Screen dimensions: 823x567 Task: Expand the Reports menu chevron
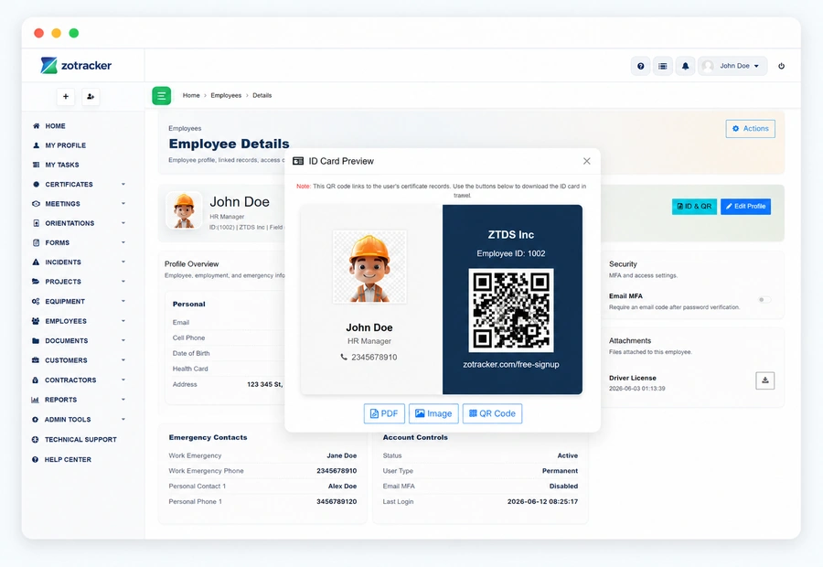(123, 400)
